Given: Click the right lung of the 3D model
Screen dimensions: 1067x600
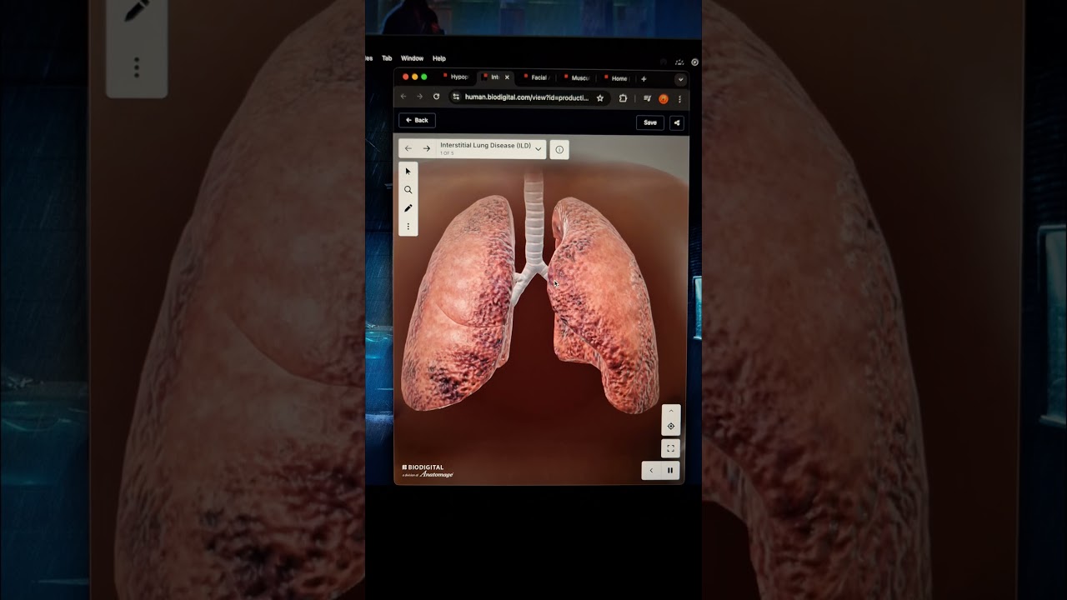Looking at the screenshot, I should (457, 304).
